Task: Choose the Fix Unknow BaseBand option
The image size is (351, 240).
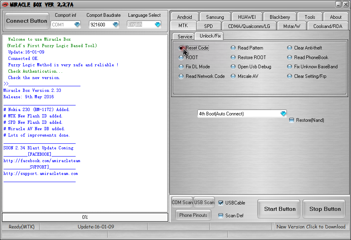Action: pyautogui.click(x=312, y=67)
